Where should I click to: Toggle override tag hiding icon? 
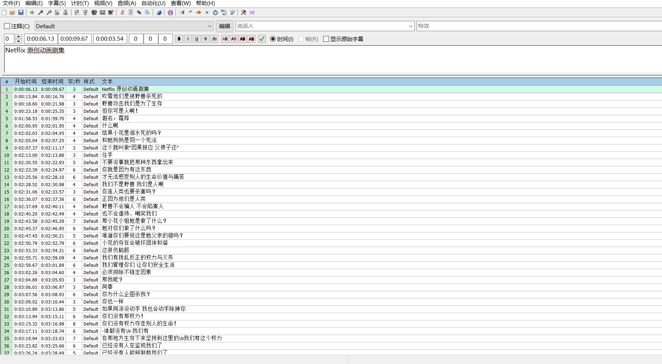(x=252, y=12)
